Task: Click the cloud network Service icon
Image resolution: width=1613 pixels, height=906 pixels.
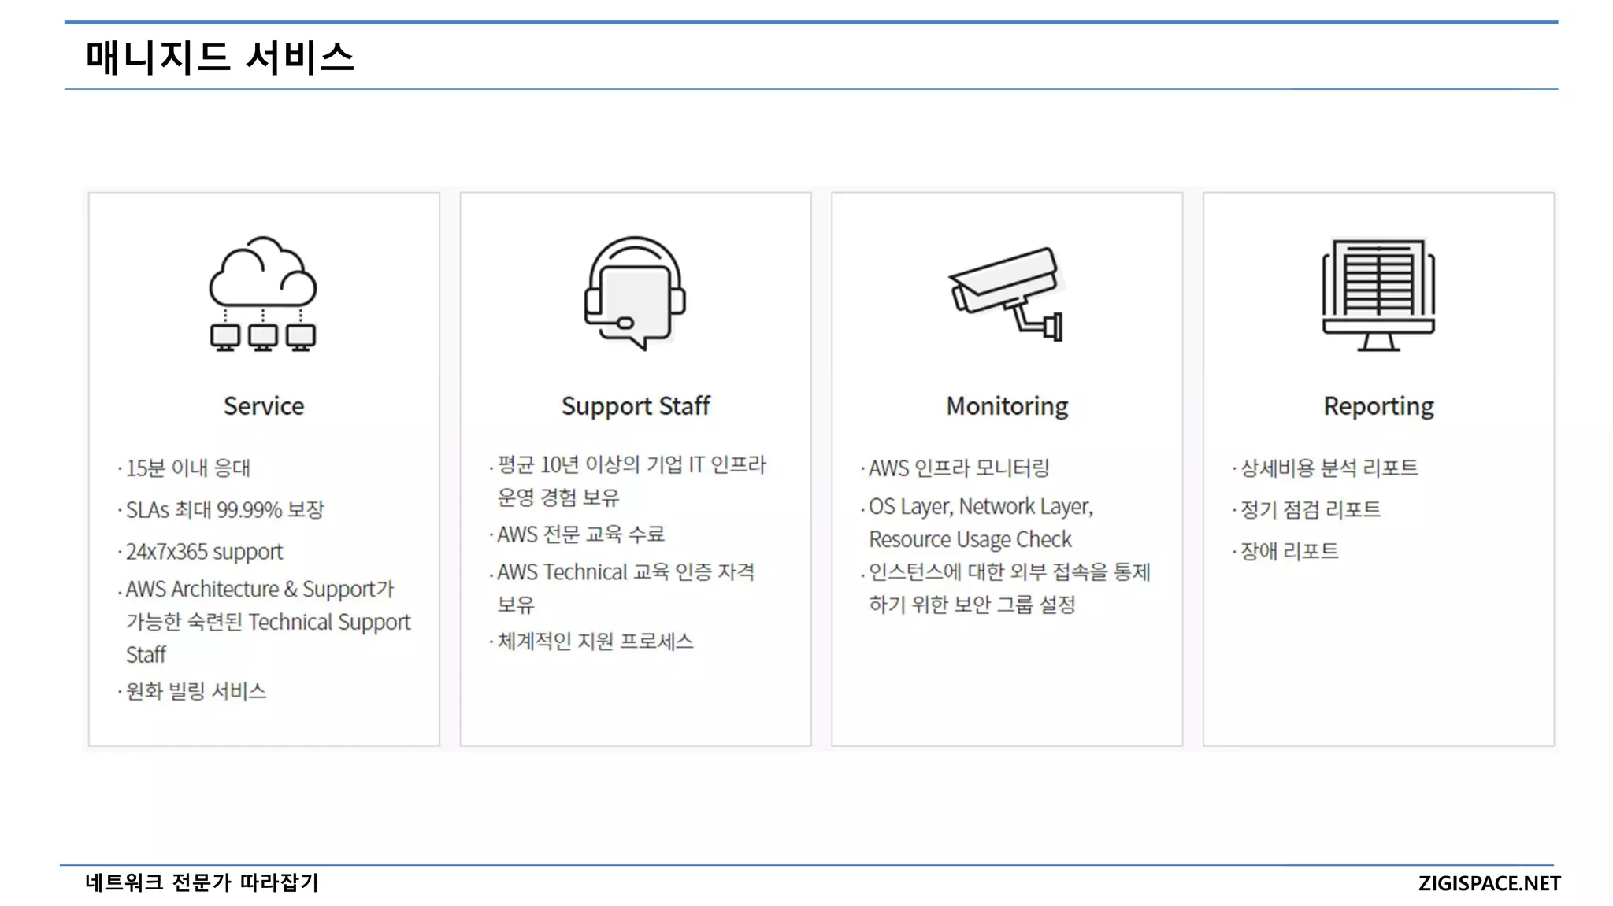Action: (263, 294)
